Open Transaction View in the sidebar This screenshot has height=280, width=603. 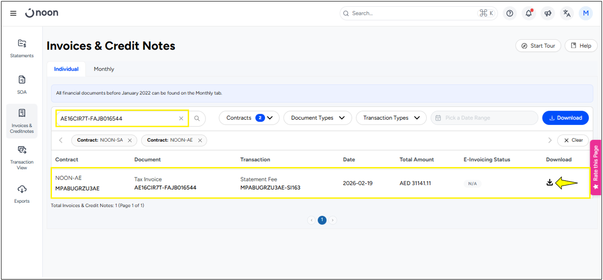[22, 157]
